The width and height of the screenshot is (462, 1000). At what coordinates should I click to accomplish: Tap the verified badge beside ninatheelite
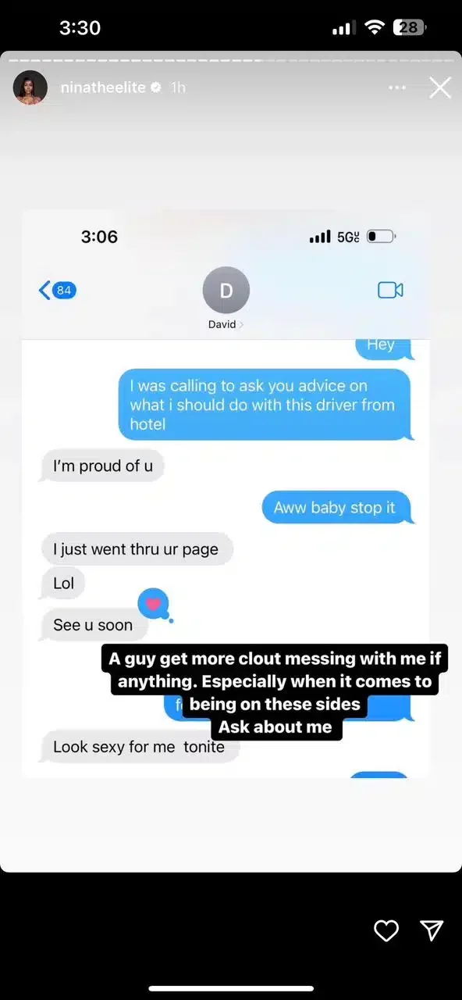pos(156,87)
